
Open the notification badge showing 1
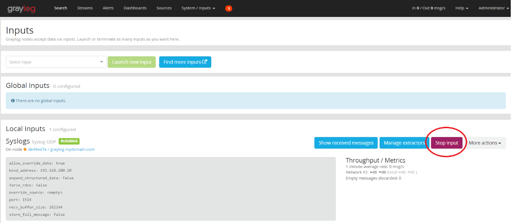(x=229, y=8)
